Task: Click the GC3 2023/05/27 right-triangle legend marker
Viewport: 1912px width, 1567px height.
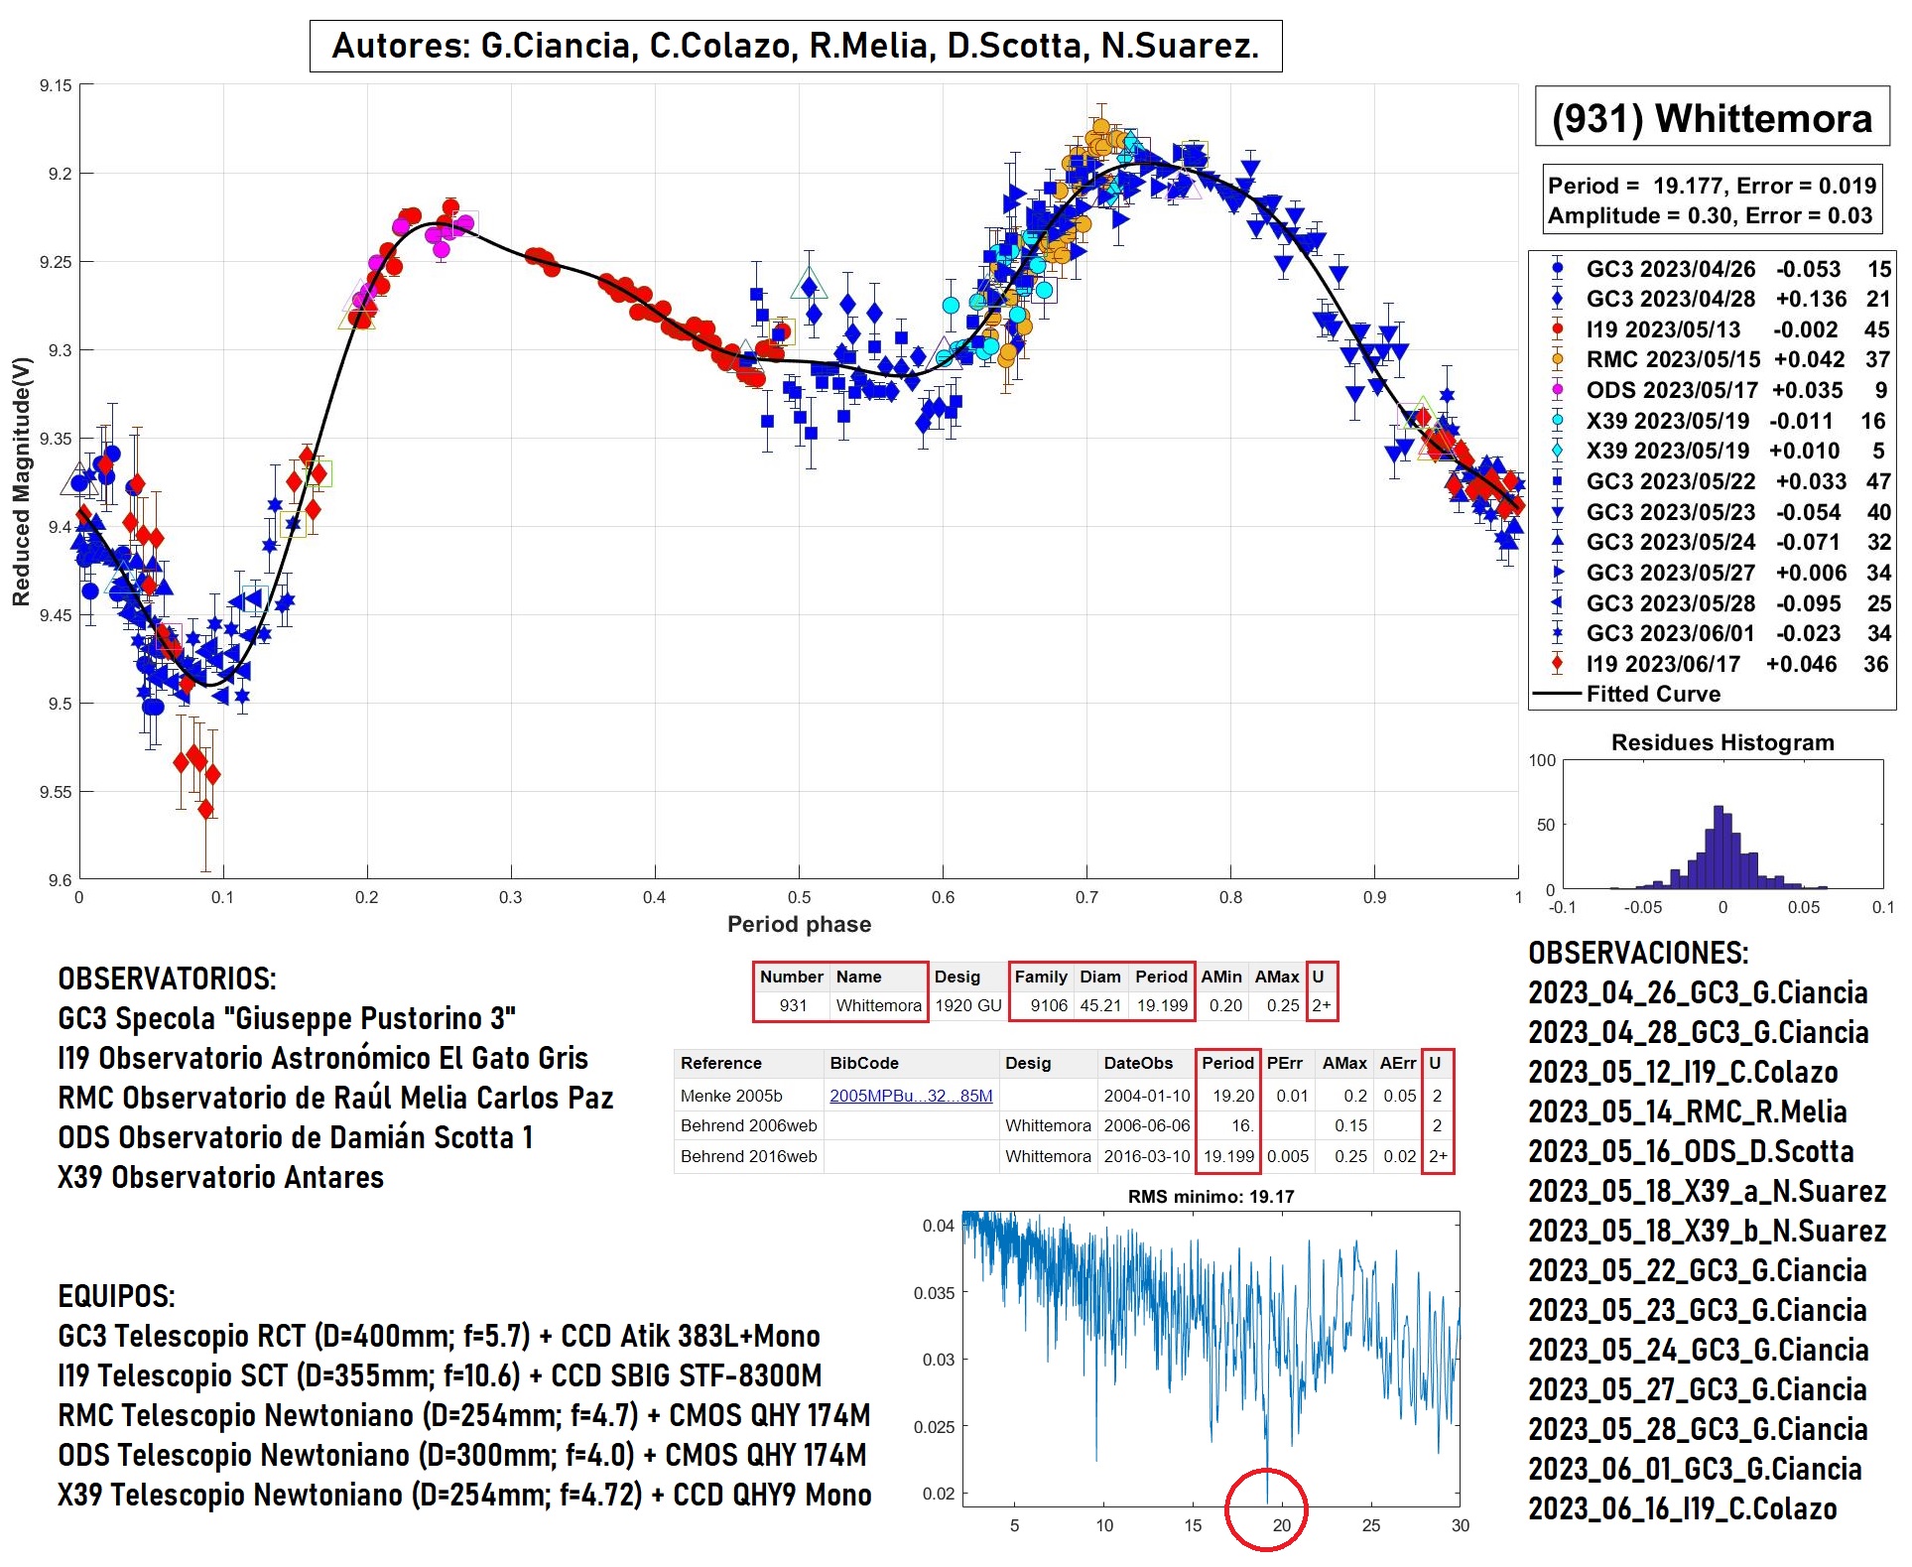Action: (1557, 573)
